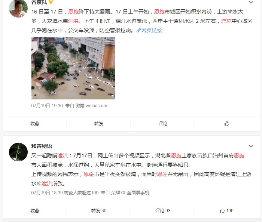Open 网页链接 link in first post
The height and width of the screenshot is (222, 262).
click(152, 30)
